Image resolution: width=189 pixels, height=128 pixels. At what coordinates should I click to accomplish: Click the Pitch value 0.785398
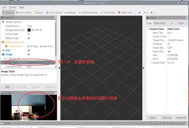pyautogui.click(x=173, y=59)
